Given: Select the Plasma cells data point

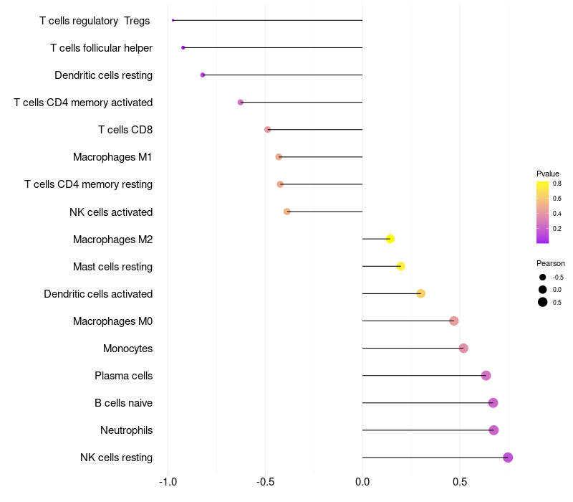Looking at the screenshot, I should pyautogui.click(x=486, y=375).
